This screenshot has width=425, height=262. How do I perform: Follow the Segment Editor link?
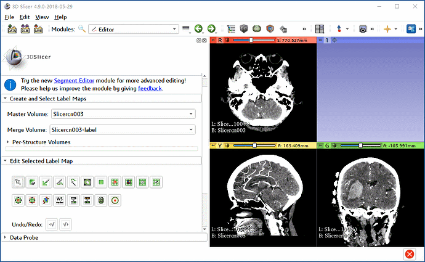[x=74, y=81]
